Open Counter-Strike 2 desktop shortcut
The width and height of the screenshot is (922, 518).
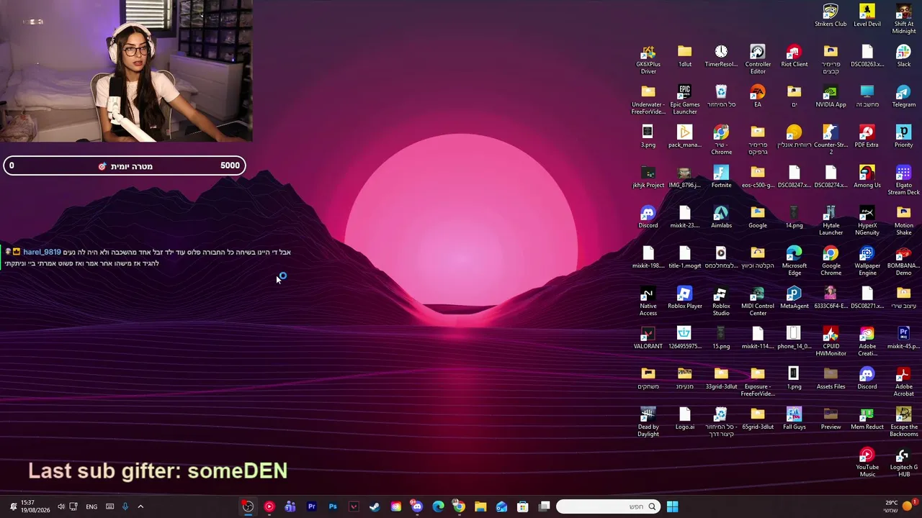831,140
